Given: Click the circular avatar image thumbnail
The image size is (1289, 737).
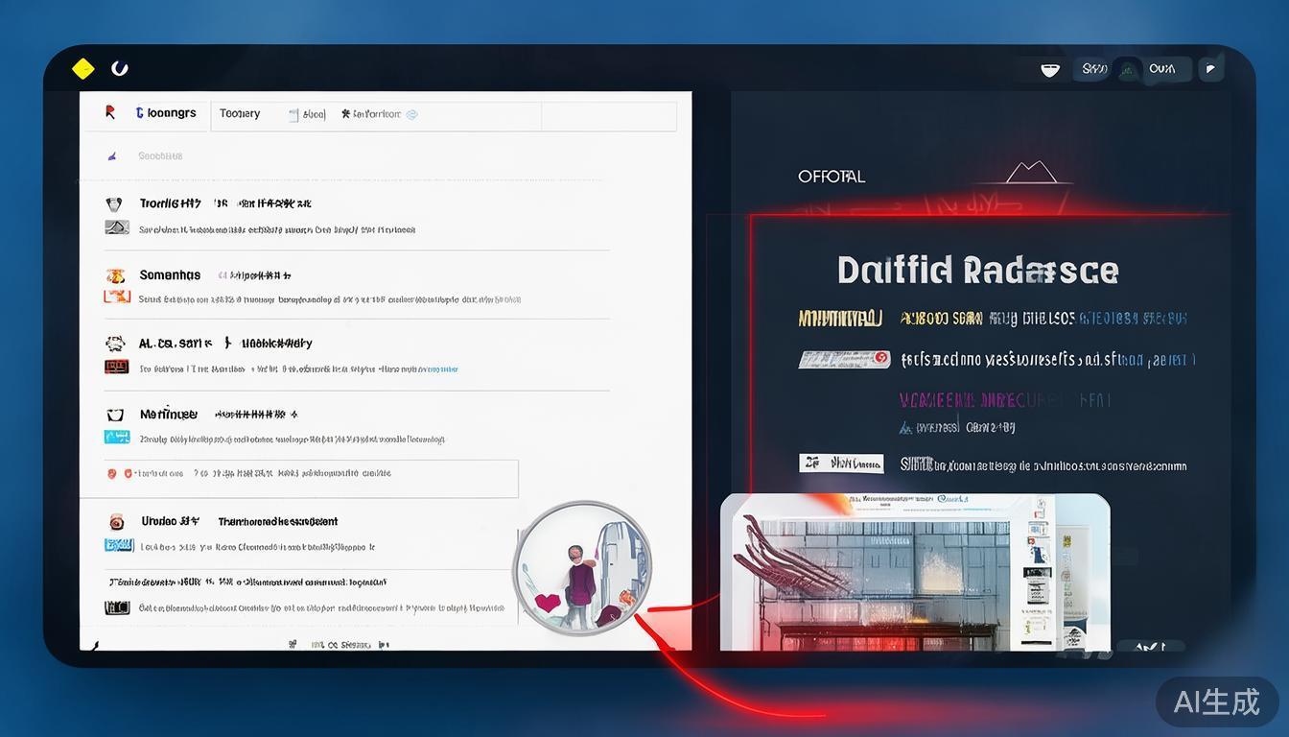Looking at the screenshot, I should point(582,568).
